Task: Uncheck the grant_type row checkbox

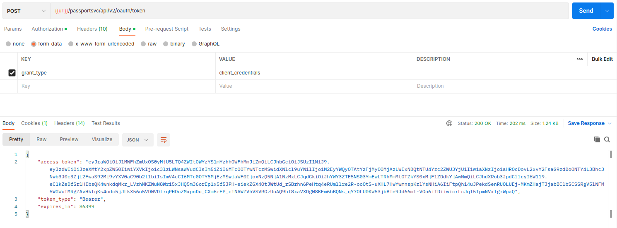Action: (x=12, y=73)
